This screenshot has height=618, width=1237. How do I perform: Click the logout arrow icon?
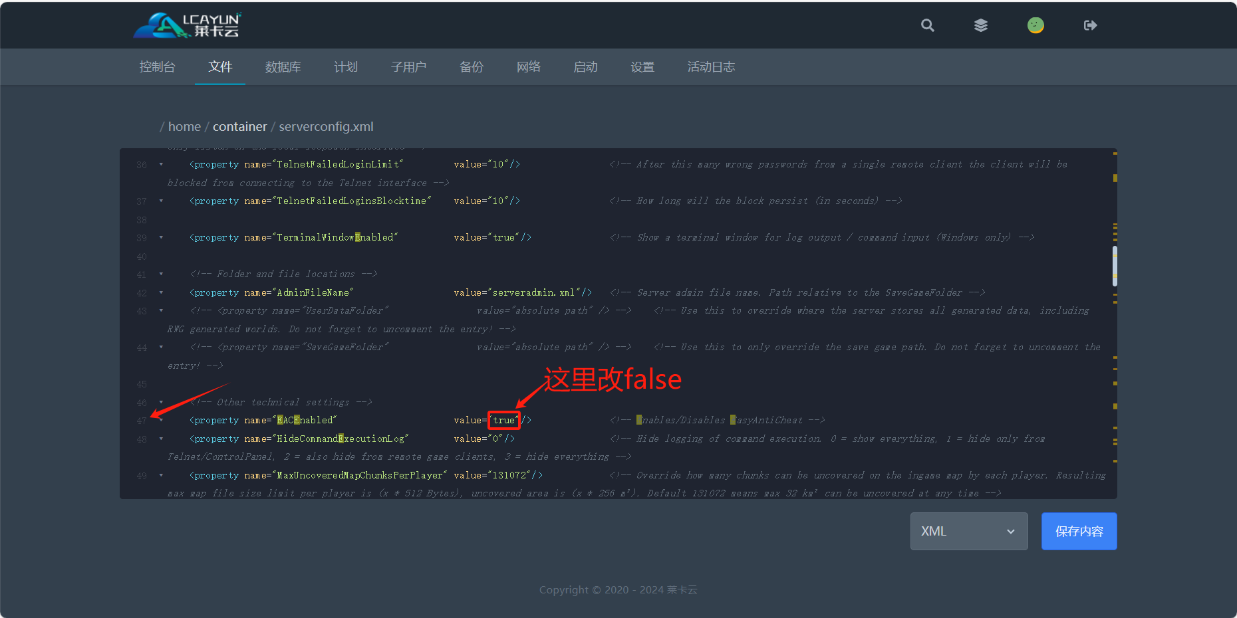coord(1090,25)
